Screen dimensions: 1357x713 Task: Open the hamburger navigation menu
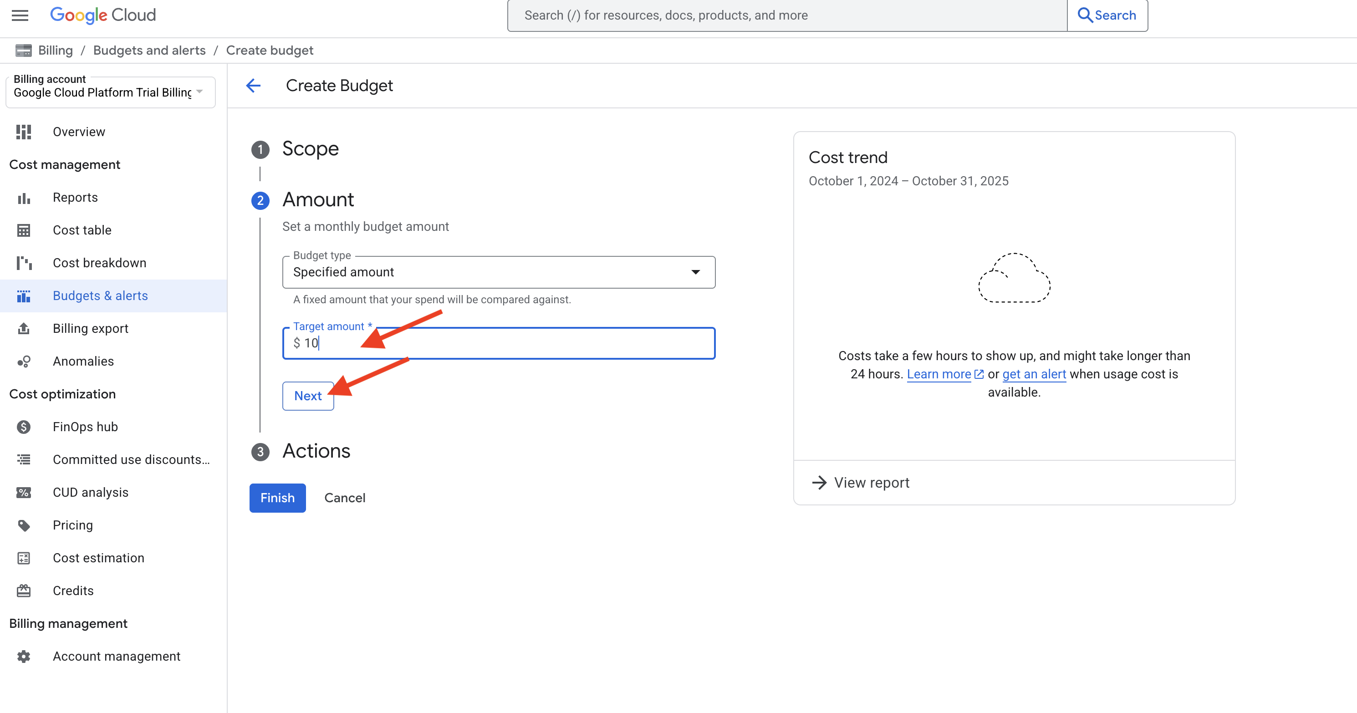pos(20,15)
